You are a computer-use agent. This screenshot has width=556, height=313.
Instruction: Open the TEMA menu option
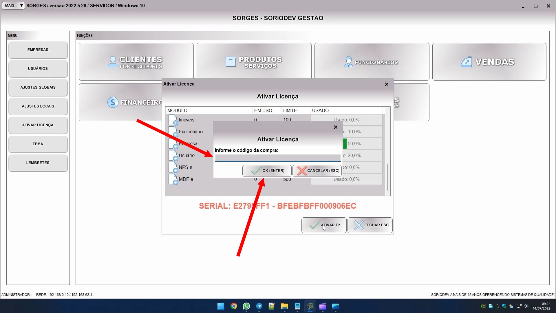[38, 144]
